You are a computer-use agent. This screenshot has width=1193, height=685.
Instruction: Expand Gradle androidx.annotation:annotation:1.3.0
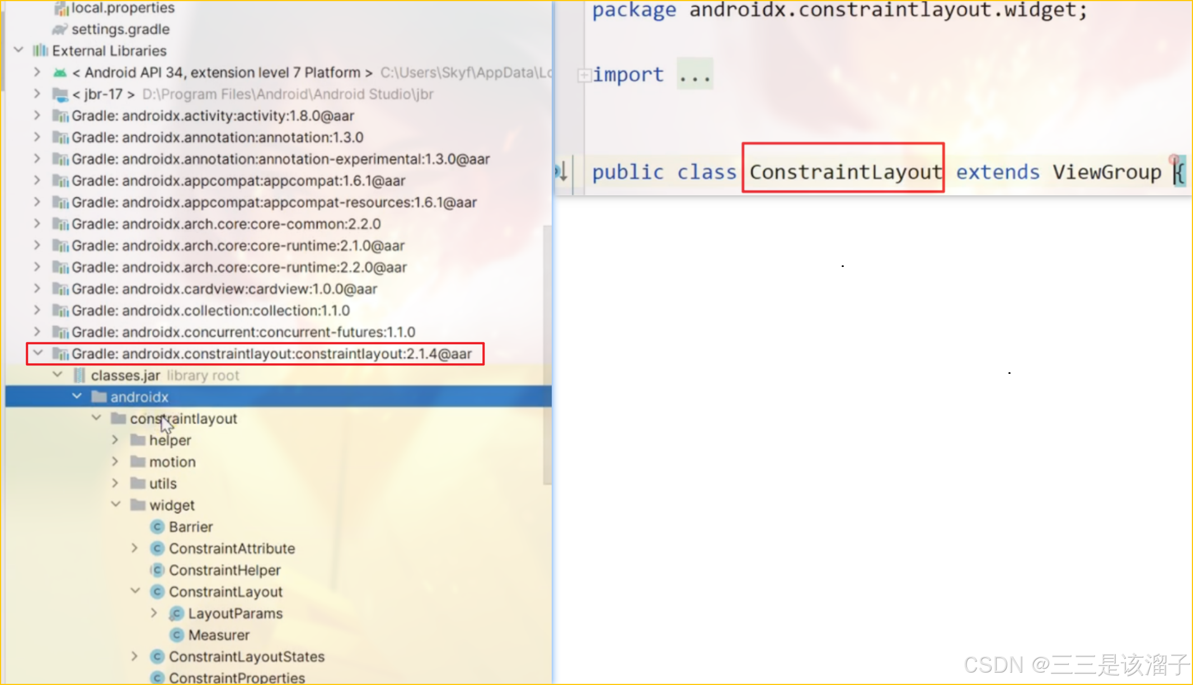37,137
